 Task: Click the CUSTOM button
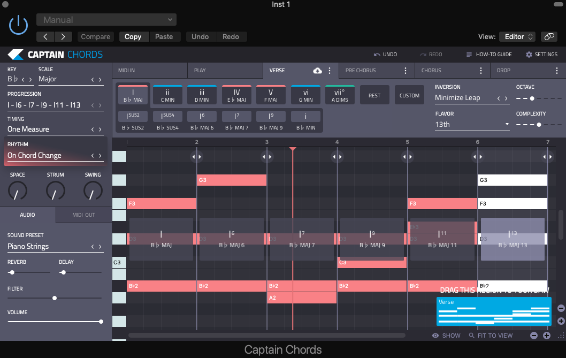click(x=409, y=95)
